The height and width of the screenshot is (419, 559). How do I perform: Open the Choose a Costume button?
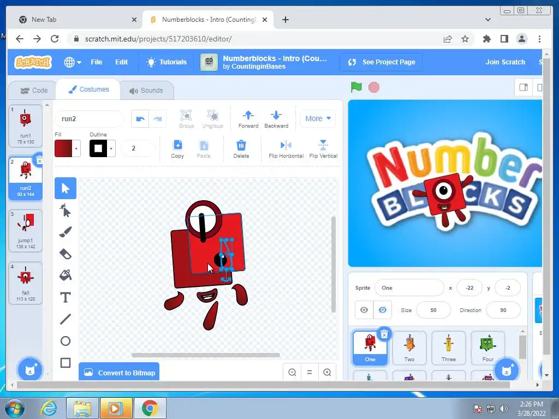pos(30,369)
